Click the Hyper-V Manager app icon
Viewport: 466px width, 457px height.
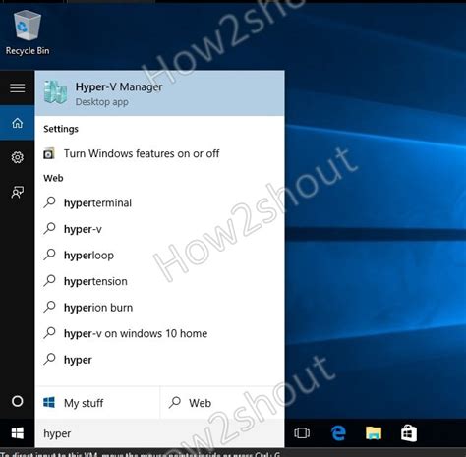tap(55, 92)
